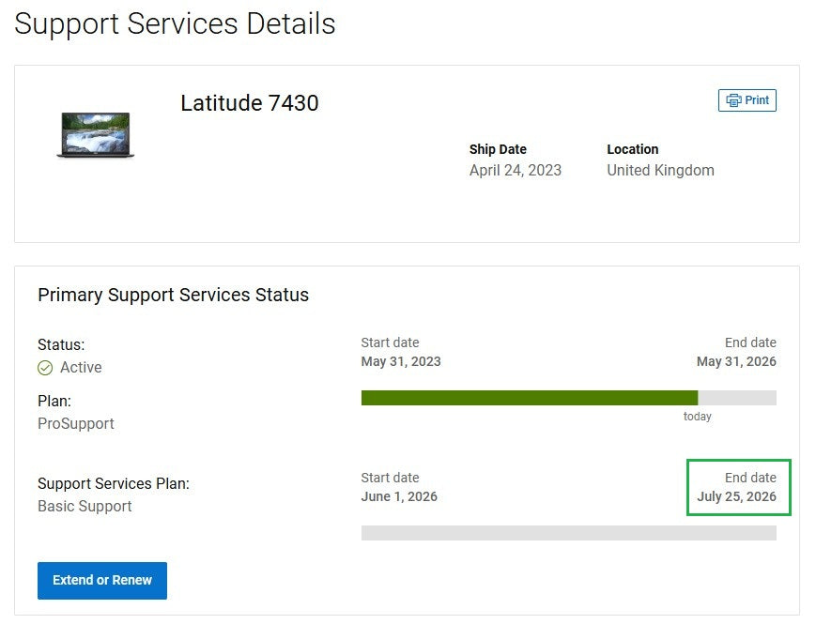Click the printer icon in the Print button

[733, 100]
